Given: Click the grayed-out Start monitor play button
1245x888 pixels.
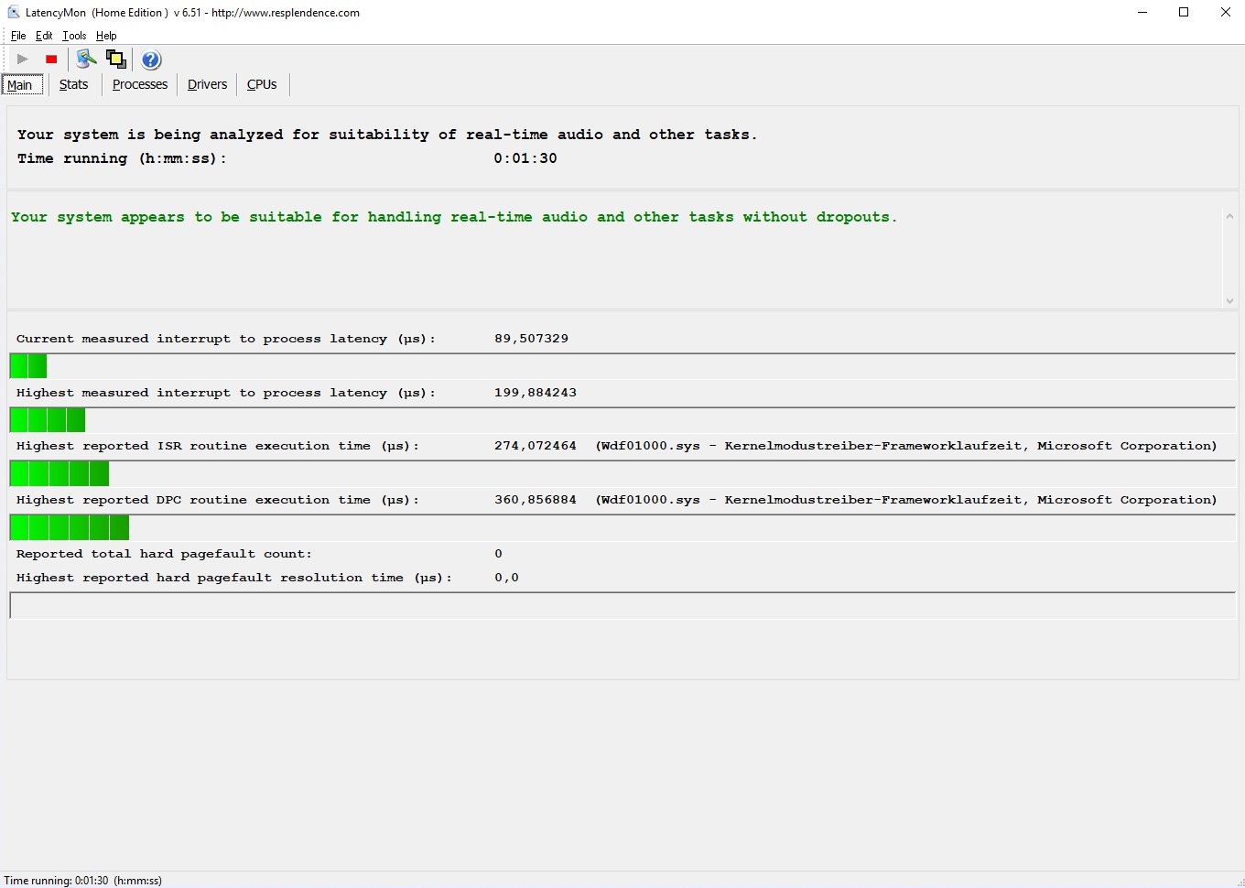Looking at the screenshot, I should 23,60.
